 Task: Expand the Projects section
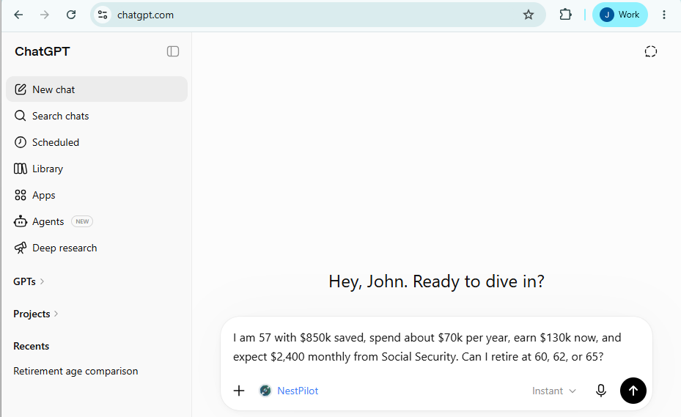(36, 314)
